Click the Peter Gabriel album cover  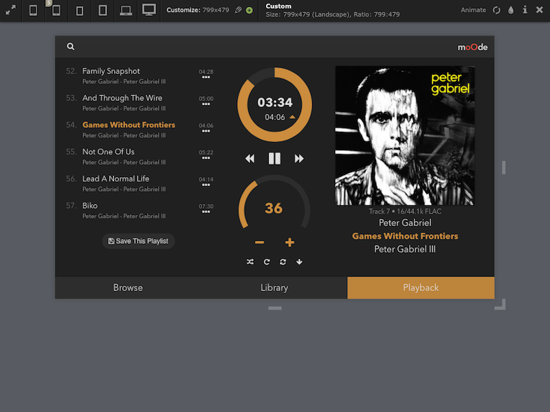(405, 135)
